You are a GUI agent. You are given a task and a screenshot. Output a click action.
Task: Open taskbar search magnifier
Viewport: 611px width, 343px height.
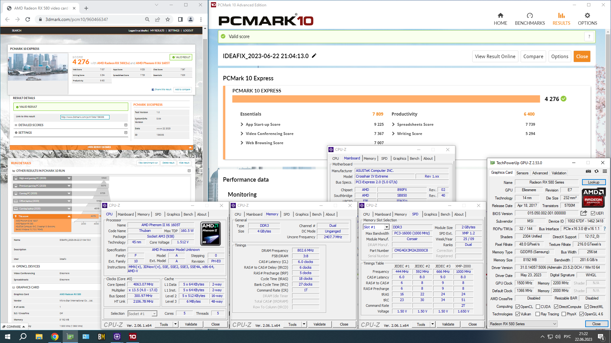(23, 337)
